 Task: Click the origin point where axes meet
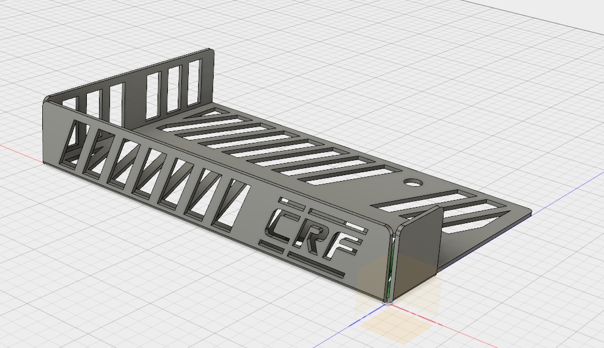point(387,303)
